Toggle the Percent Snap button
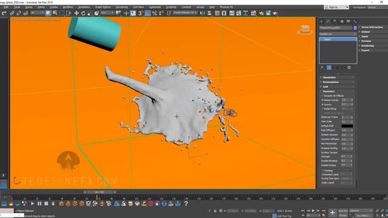 pos(155,13)
